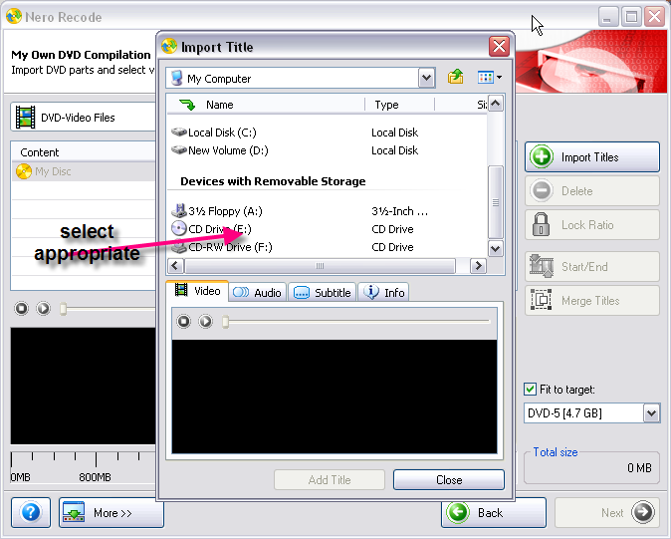Minimize the Nero Recode window

pyautogui.click(x=607, y=17)
